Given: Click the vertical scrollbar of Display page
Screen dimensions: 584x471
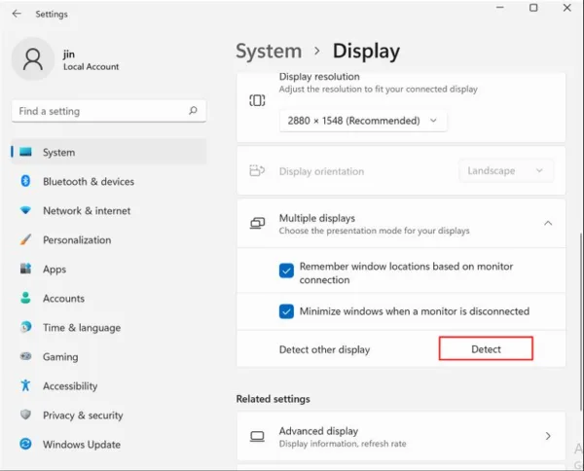Looking at the screenshot, I should point(581,322).
